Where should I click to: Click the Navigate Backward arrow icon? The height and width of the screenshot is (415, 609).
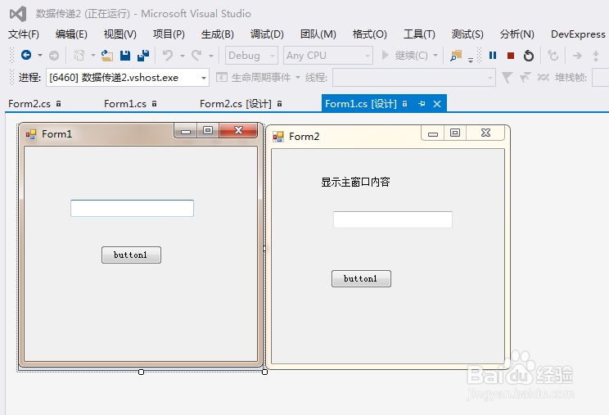26,55
